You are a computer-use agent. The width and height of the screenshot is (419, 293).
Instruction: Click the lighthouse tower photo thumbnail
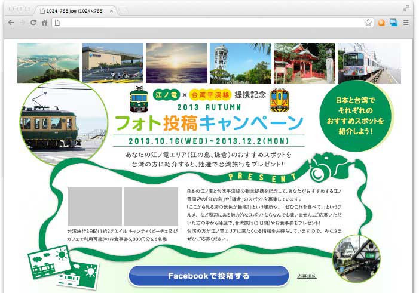pyautogui.click(x=240, y=63)
